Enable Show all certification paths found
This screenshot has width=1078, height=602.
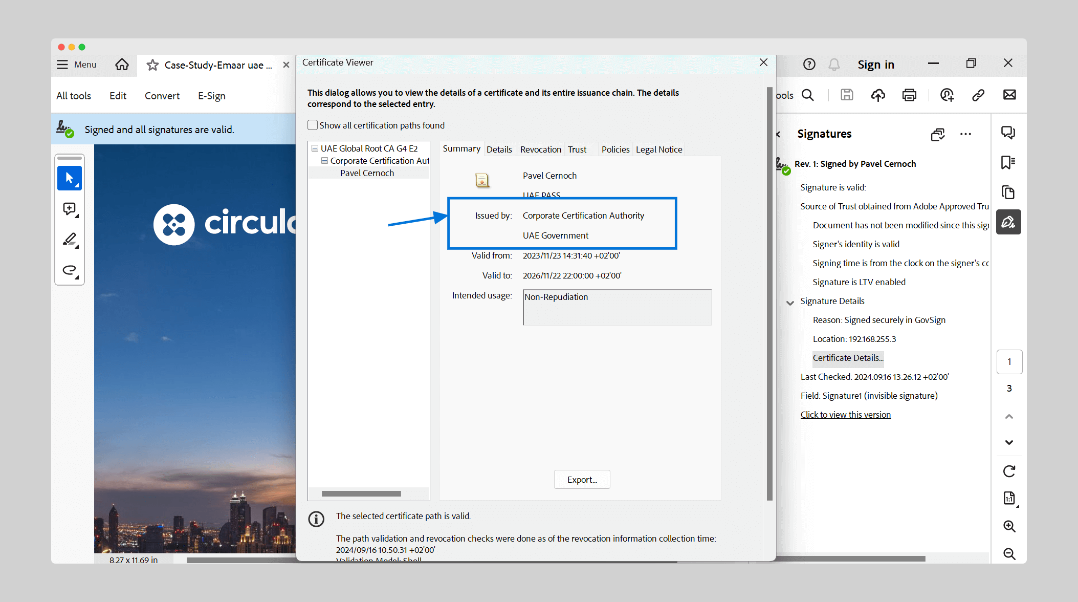pos(313,125)
